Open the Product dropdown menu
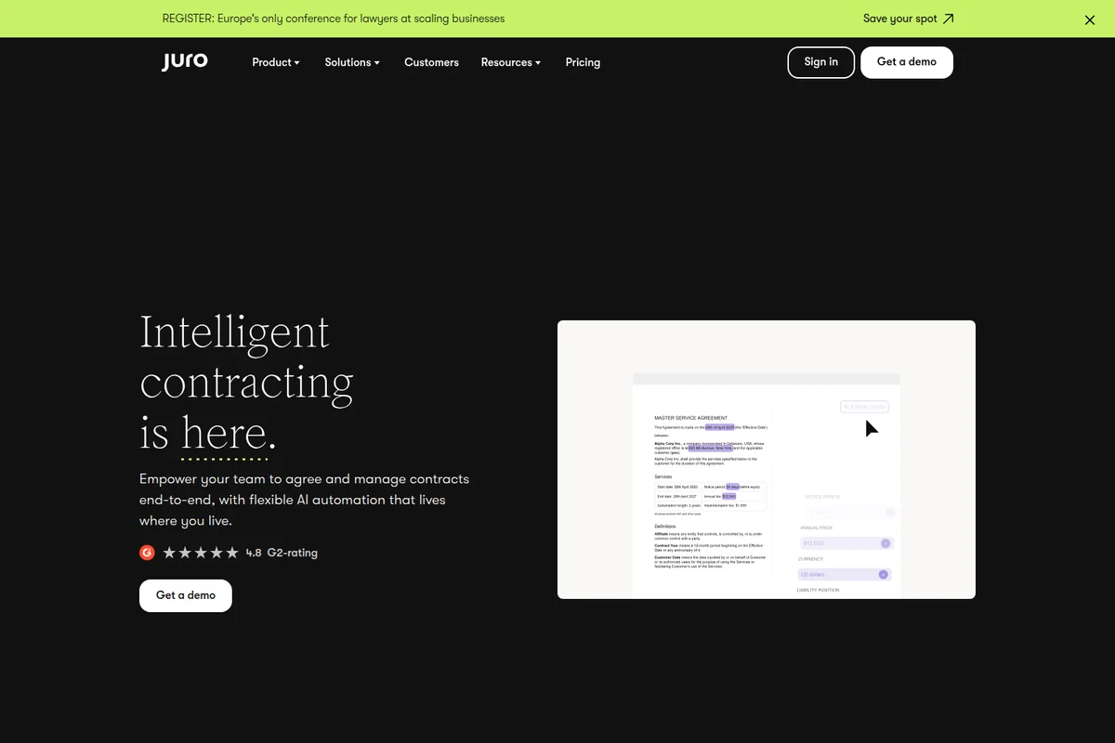This screenshot has width=1115, height=743. pos(275,62)
